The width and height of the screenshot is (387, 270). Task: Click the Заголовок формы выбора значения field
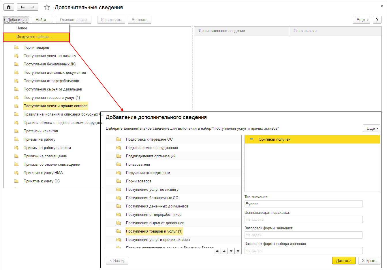tap(303, 250)
